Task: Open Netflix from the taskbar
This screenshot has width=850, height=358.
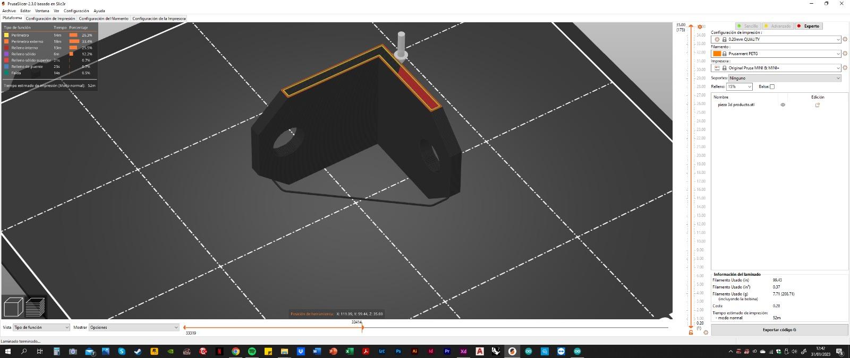Action: (x=219, y=351)
